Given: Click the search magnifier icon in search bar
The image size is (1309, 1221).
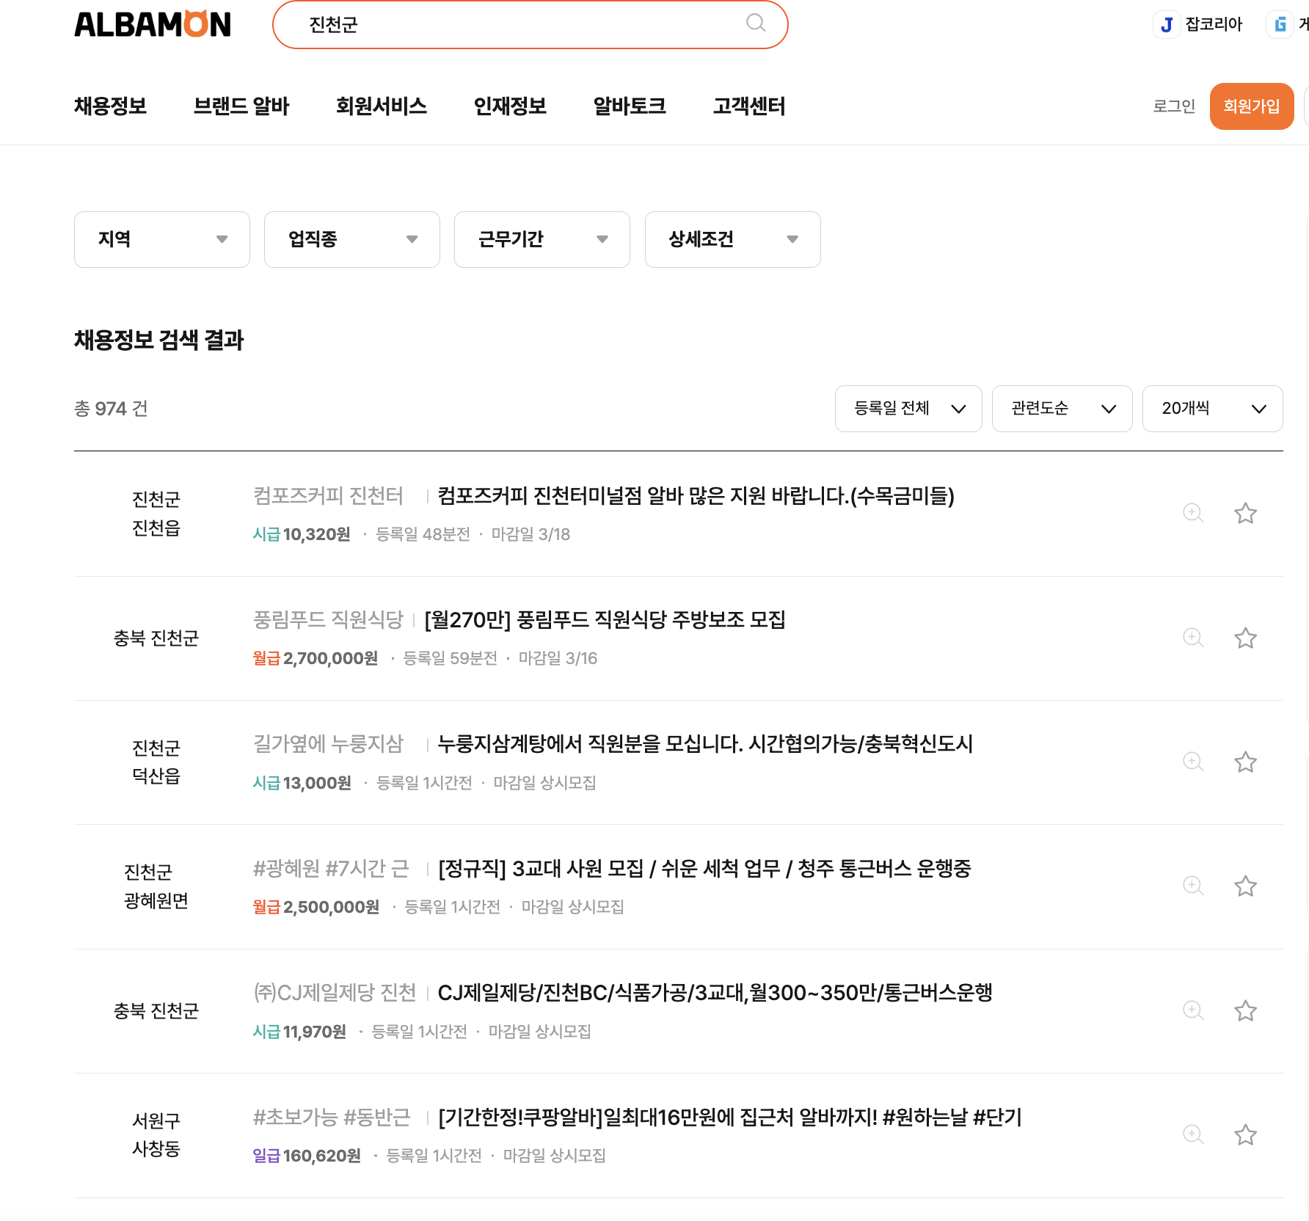Looking at the screenshot, I should [755, 23].
